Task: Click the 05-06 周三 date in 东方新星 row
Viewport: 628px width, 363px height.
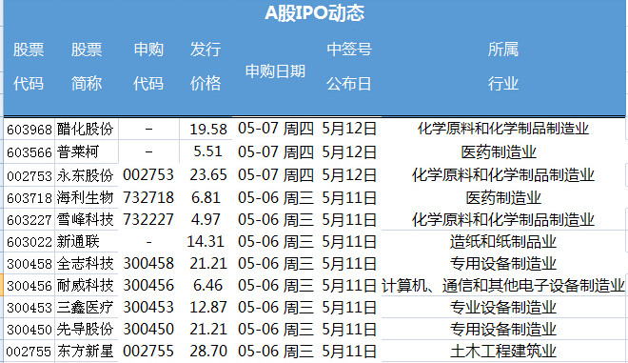Action: 276,352
